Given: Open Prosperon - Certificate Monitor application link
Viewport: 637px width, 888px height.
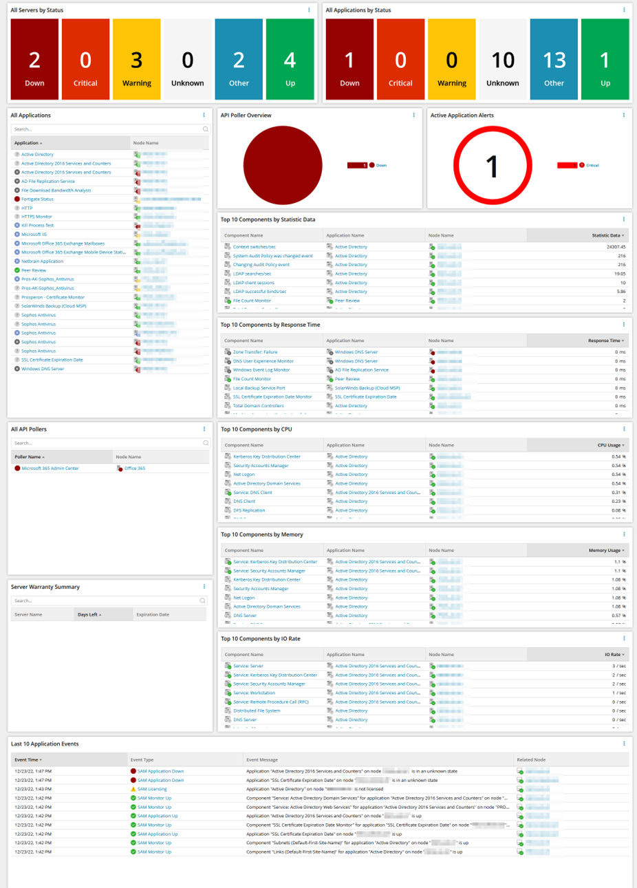Looking at the screenshot, I should 53,297.
